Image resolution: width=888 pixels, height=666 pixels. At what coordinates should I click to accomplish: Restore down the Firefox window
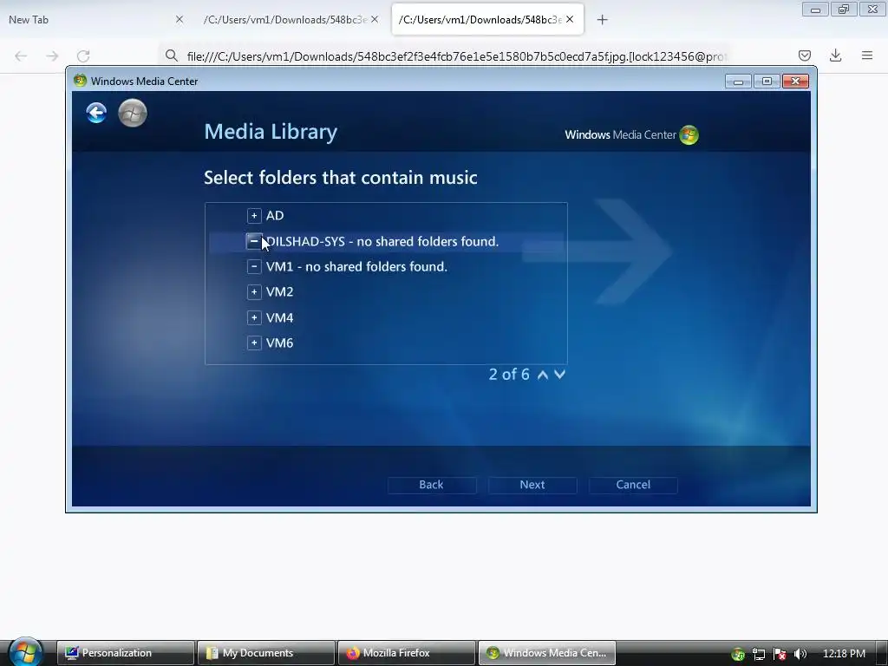(x=844, y=10)
